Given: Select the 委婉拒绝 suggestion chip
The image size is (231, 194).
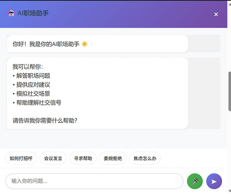Looking at the screenshot, I should pos(113,158).
